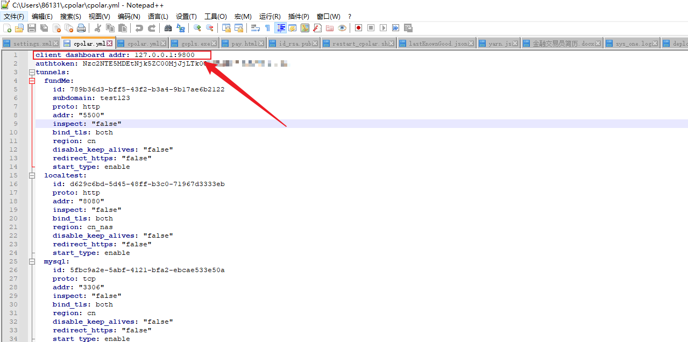This screenshot has height=342, width=688.
Task: Open the 语言(L) menu
Action: click(158, 17)
